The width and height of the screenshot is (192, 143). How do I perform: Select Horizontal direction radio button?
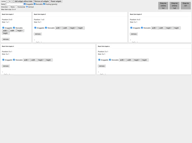[x=16, y=7]
